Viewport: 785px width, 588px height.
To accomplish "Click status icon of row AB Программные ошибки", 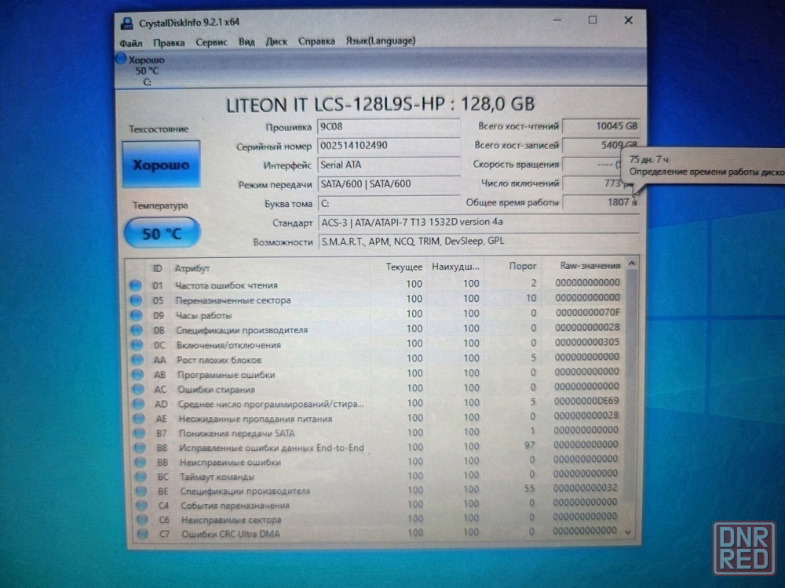I will point(138,375).
